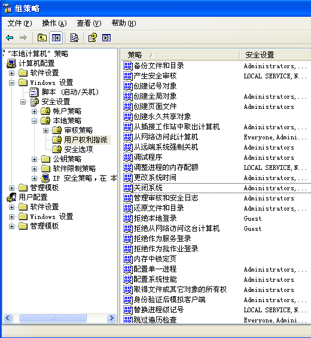The image size is (311, 338).
Task: Select the 还原文件和目录 policy
Action: click(158, 208)
